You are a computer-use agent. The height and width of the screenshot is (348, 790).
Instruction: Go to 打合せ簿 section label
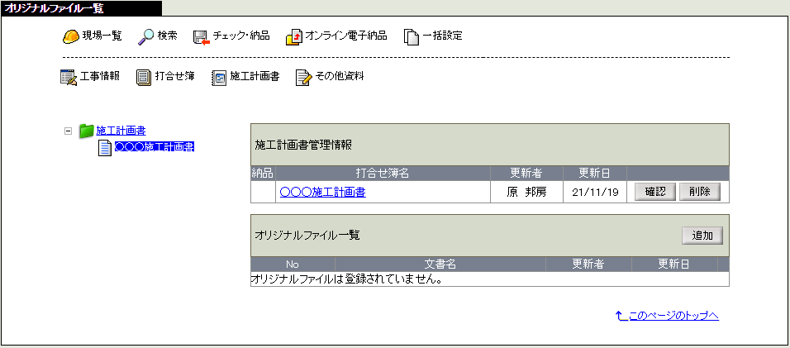coord(174,77)
